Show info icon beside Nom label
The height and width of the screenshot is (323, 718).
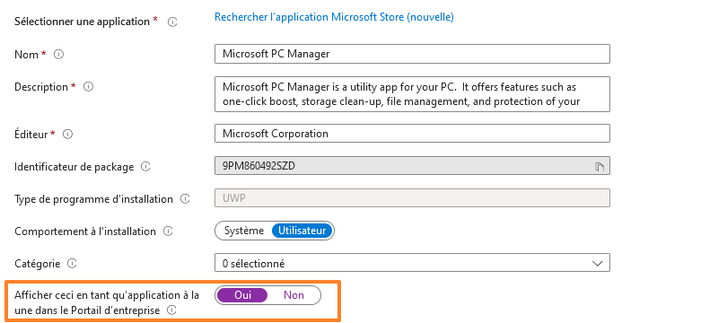point(58,55)
